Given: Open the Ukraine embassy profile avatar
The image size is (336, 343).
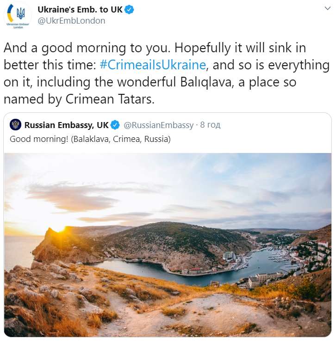Looking at the screenshot, I should tap(18, 16).
